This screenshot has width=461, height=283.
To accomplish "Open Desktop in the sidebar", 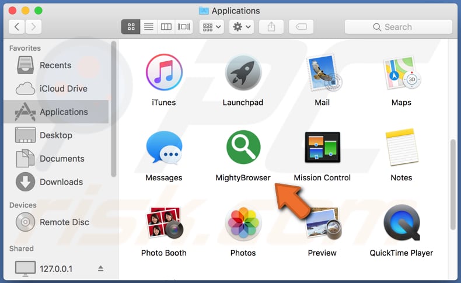I will point(56,135).
